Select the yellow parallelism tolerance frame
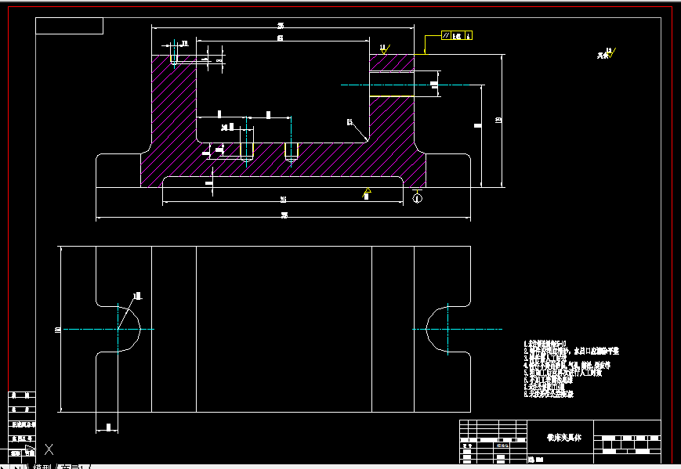Viewport: 681px width, 469px height. (x=456, y=35)
